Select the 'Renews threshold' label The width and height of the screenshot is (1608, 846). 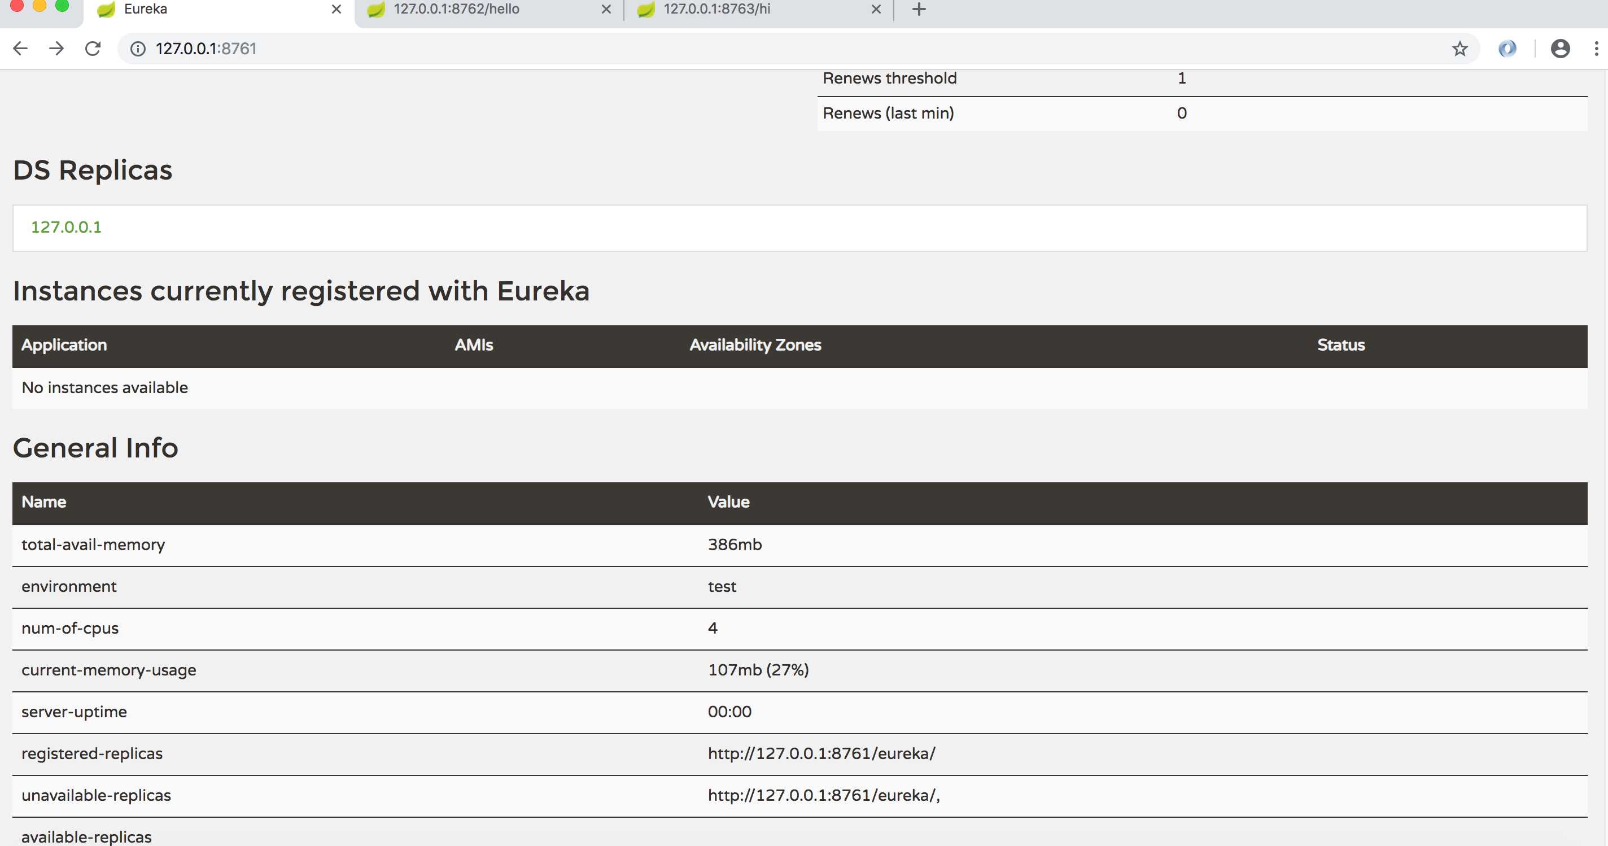point(889,78)
